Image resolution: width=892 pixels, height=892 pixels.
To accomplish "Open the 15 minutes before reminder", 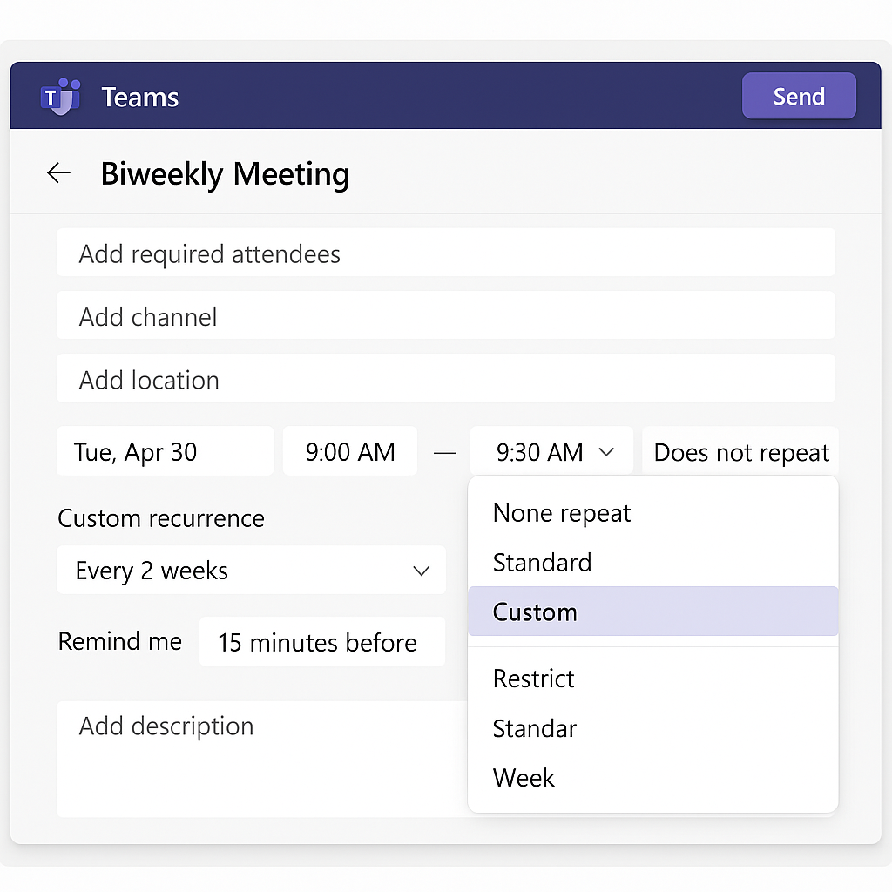I will click(322, 642).
